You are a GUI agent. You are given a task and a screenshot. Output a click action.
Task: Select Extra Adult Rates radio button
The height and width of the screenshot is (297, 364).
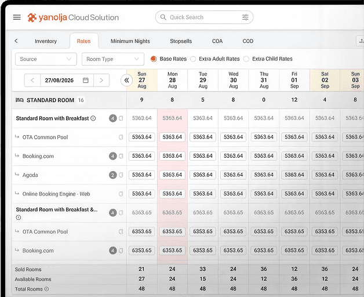coord(193,59)
